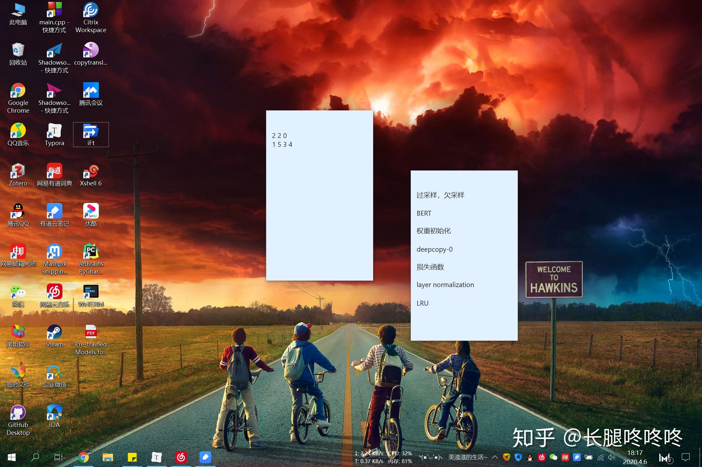Image resolution: width=702 pixels, height=467 pixels.
Task: Open 微信 desktop icon
Action: [18, 296]
